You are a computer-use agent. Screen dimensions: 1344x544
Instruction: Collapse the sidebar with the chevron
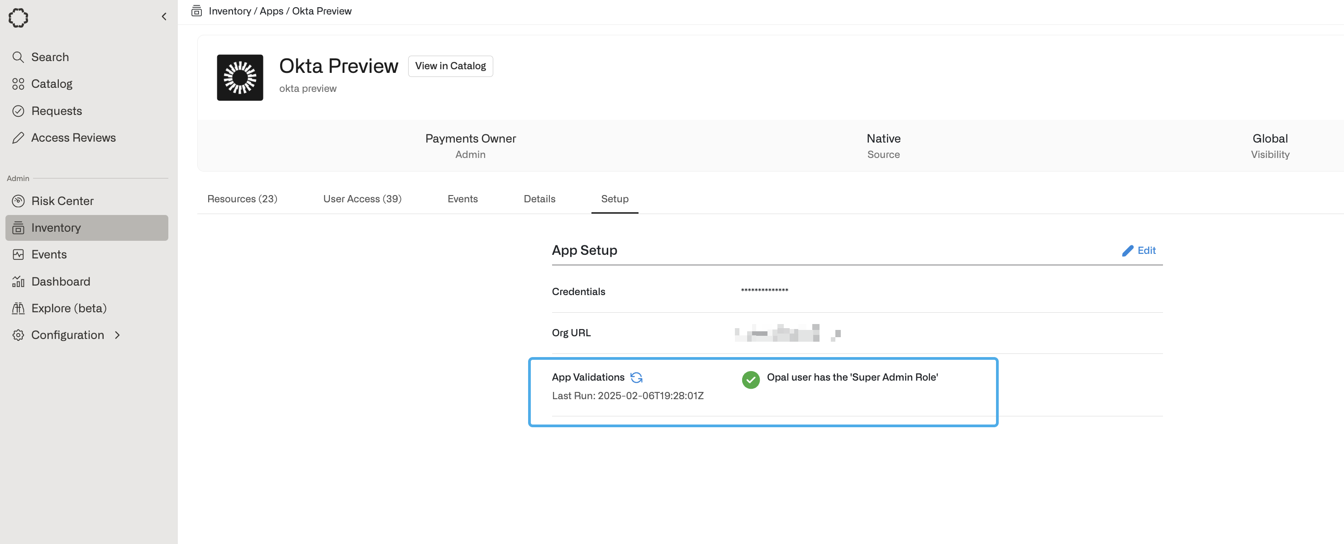(x=164, y=17)
